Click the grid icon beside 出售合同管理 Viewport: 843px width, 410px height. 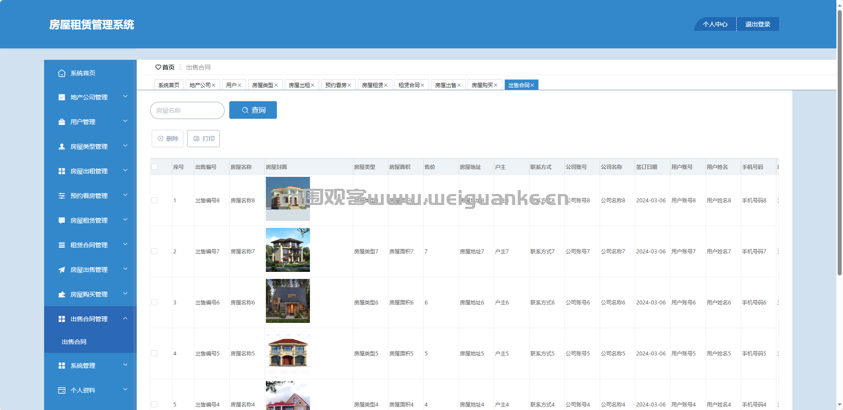62,319
